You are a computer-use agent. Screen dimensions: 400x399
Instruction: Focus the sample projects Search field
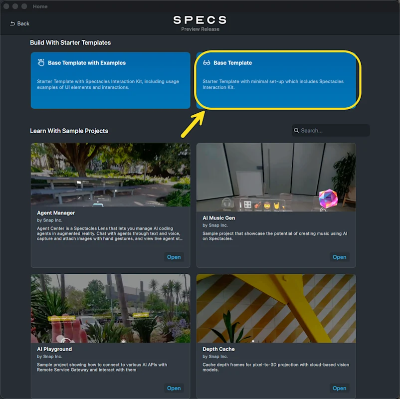pos(331,130)
